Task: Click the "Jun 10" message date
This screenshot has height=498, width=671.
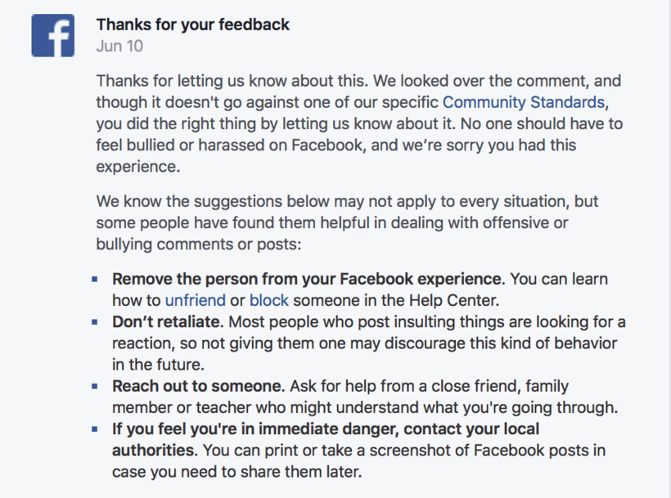Action: (x=119, y=46)
